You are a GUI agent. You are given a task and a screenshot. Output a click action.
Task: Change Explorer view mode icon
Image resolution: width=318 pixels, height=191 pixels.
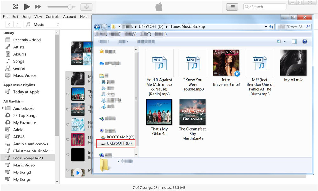point(279,42)
